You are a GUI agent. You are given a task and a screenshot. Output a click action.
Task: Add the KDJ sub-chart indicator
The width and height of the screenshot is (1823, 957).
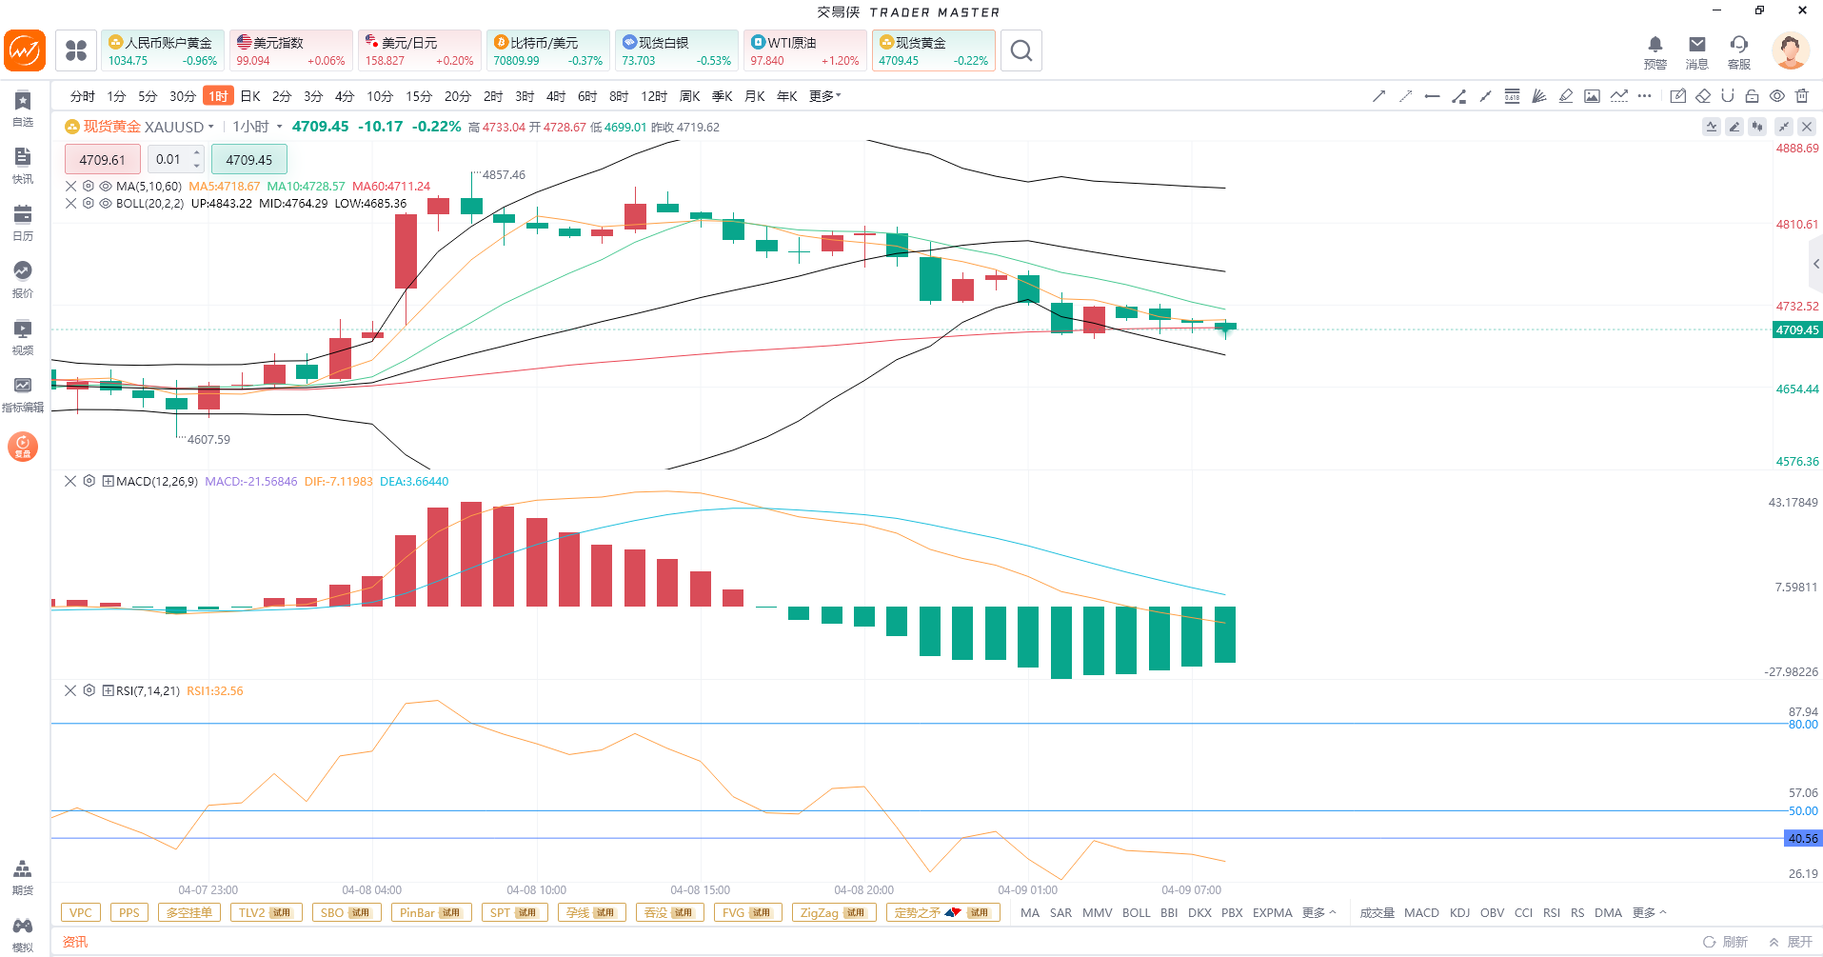(1459, 912)
